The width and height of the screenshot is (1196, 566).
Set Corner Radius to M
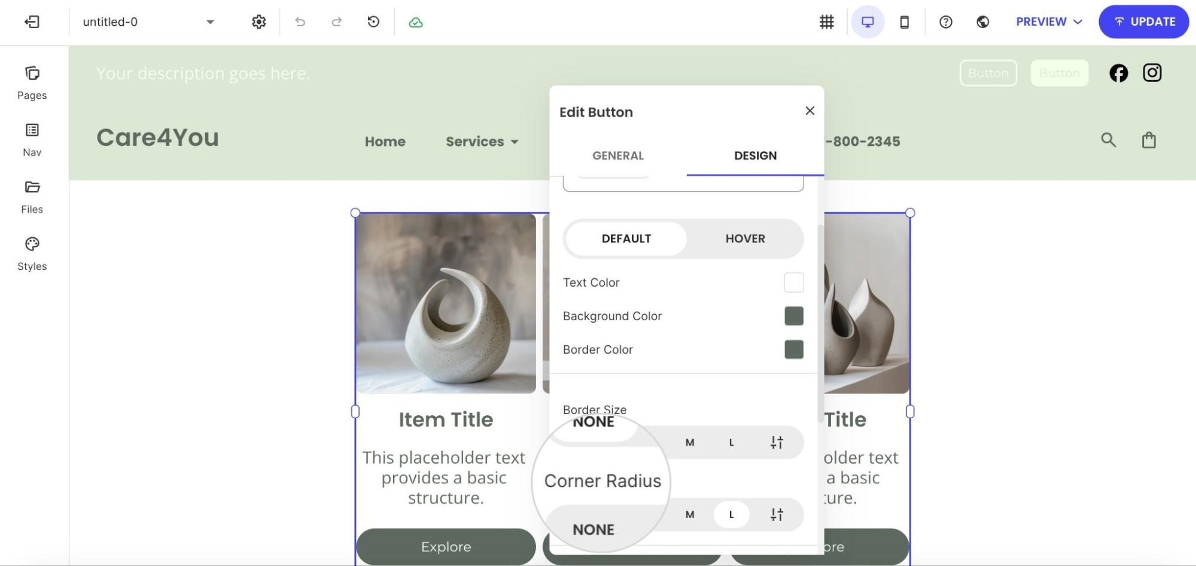690,515
